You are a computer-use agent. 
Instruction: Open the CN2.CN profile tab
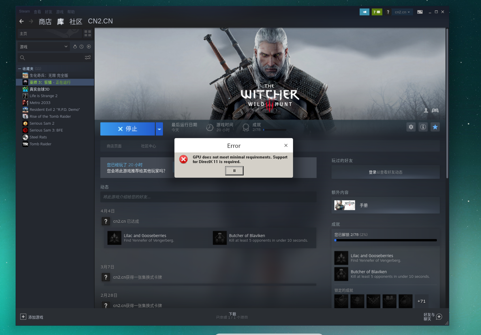point(100,21)
